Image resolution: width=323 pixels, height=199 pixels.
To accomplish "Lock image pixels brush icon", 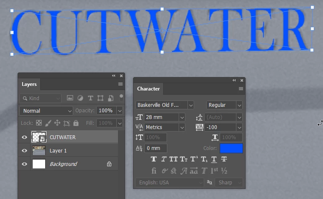I will (48, 123).
